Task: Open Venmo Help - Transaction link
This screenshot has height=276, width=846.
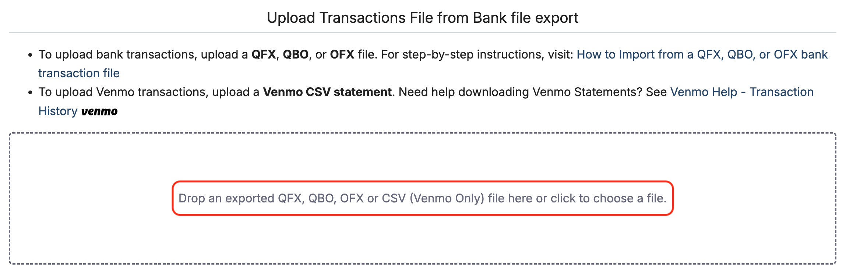Action: [741, 92]
